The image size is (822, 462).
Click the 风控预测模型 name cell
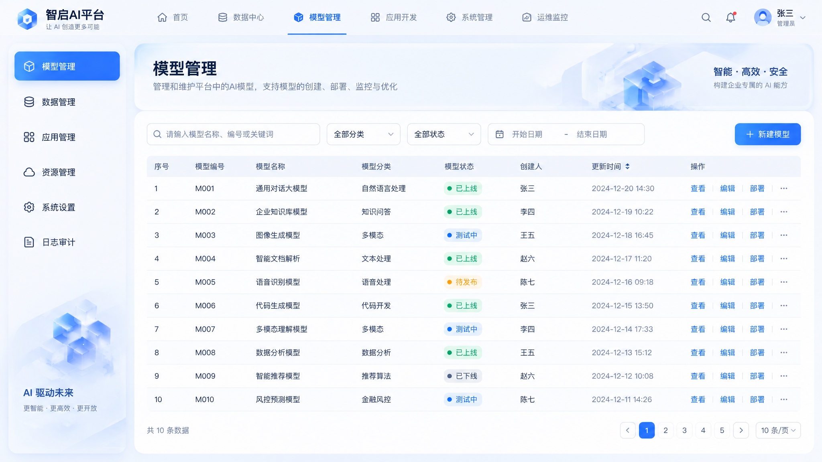tap(278, 399)
